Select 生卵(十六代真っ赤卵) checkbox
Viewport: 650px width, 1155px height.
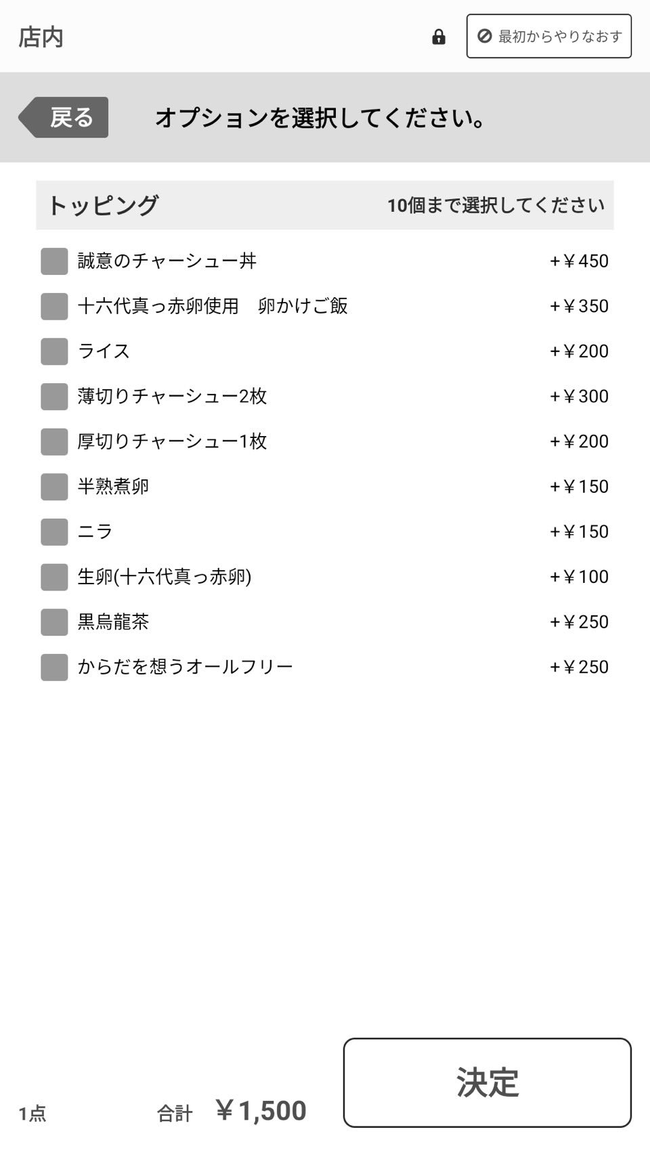tap(54, 577)
